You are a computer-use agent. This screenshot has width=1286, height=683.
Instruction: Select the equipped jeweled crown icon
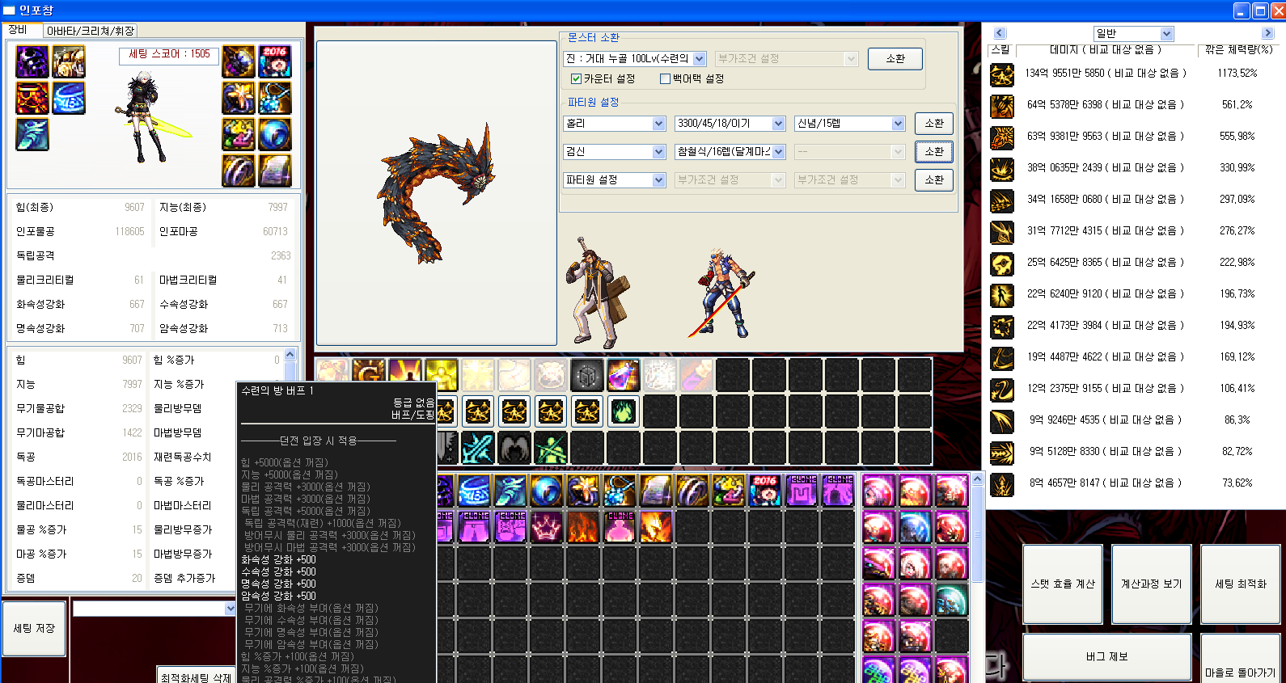(x=239, y=134)
